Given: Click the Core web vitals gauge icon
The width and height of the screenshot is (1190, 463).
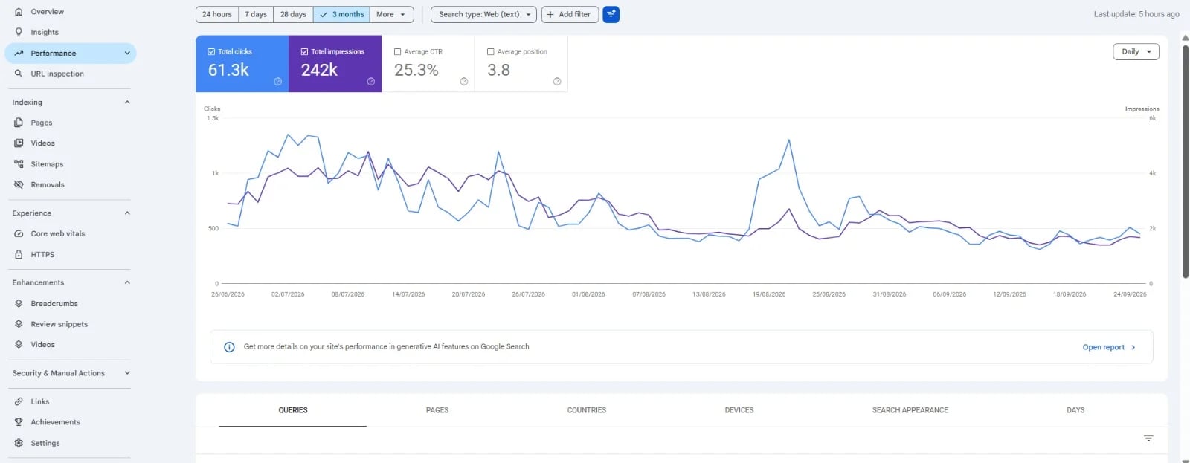Looking at the screenshot, I should (x=19, y=233).
